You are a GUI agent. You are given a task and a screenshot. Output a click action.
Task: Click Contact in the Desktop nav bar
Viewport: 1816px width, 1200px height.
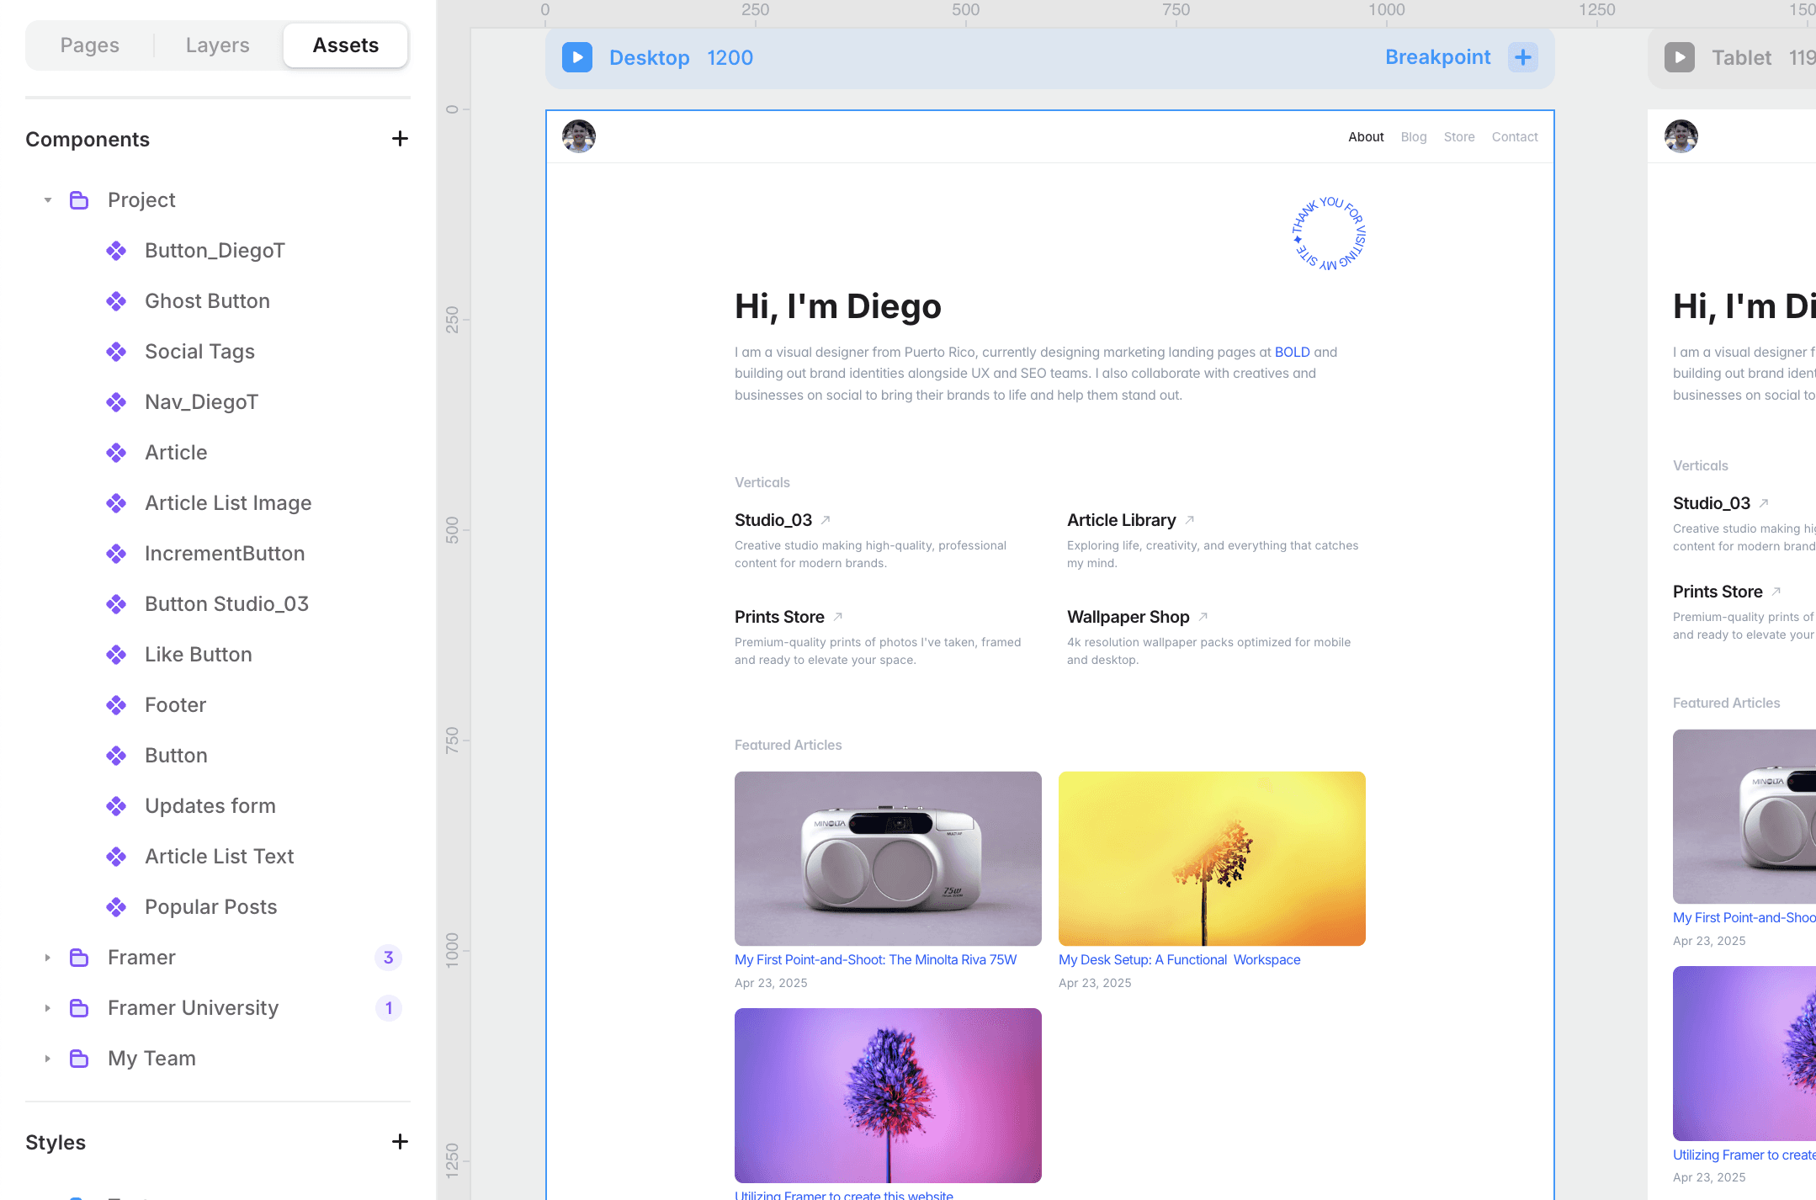coord(1515,137)
